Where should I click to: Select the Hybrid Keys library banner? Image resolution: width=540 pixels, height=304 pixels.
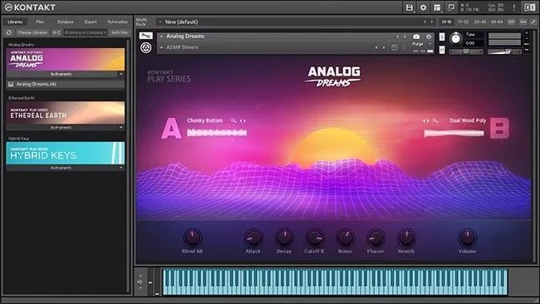tap(66, 153)
